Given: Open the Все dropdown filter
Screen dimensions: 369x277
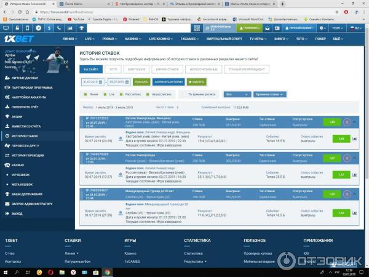Looking at the screenshot, I should click(237, 95).
